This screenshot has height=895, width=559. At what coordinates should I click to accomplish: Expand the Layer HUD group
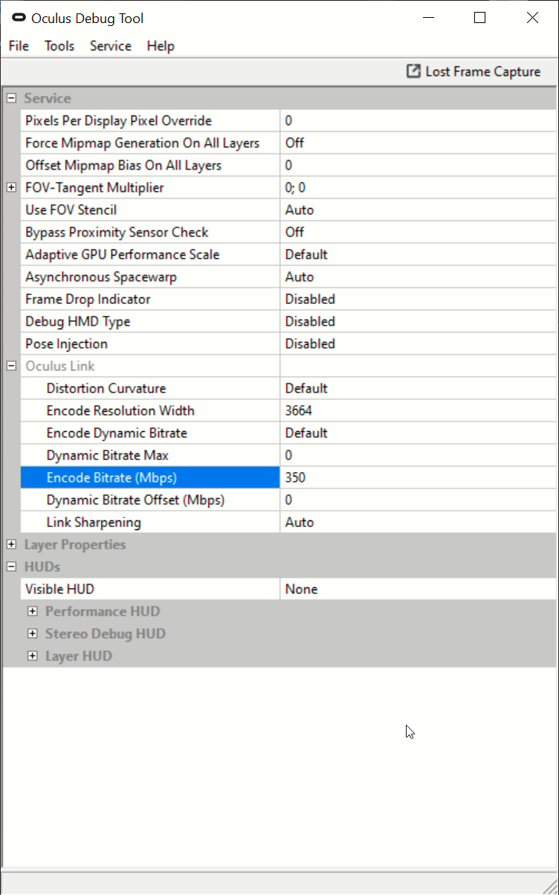32,655
